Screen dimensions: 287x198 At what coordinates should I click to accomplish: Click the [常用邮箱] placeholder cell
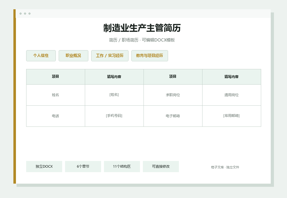pos(232,116)
